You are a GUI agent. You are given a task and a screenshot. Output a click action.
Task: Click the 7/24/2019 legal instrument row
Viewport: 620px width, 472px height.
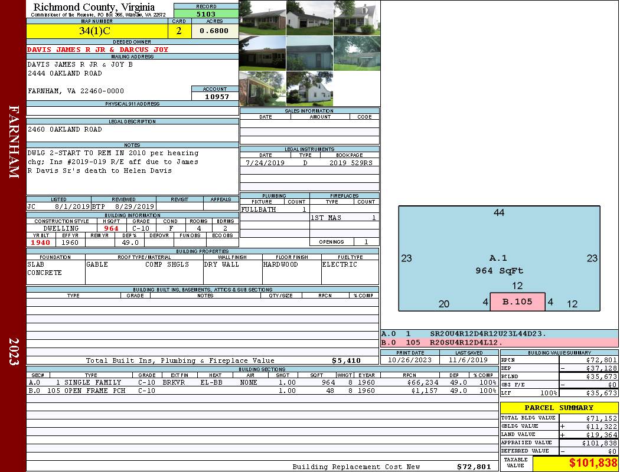[x=309, y=163]
